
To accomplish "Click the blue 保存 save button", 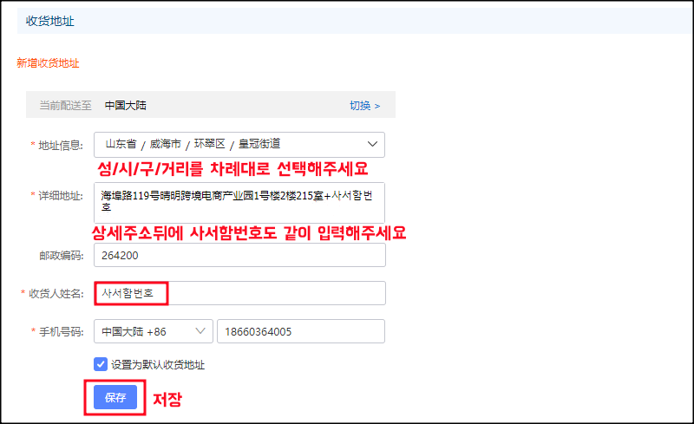I will pyautogui.click(x=115, y=397).
